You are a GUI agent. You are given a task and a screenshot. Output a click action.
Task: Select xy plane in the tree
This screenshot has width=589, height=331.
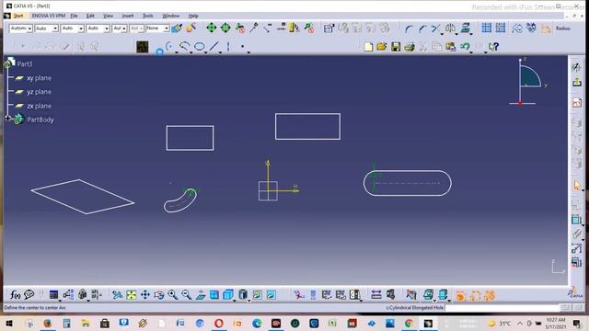39,78
